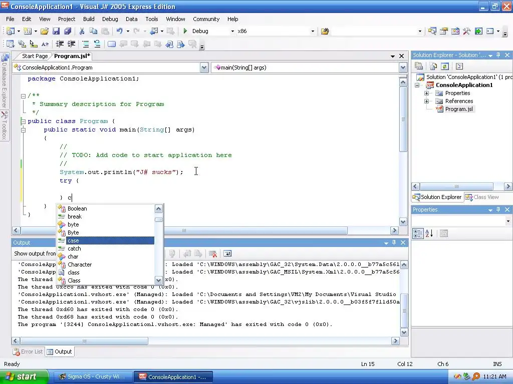The width and height of the screenshot is (513, 384).
Task: Click the Windows start button
Action: 24,376
